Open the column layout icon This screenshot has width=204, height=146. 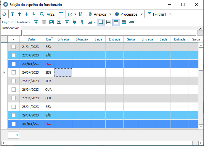(x=61, y=14)
